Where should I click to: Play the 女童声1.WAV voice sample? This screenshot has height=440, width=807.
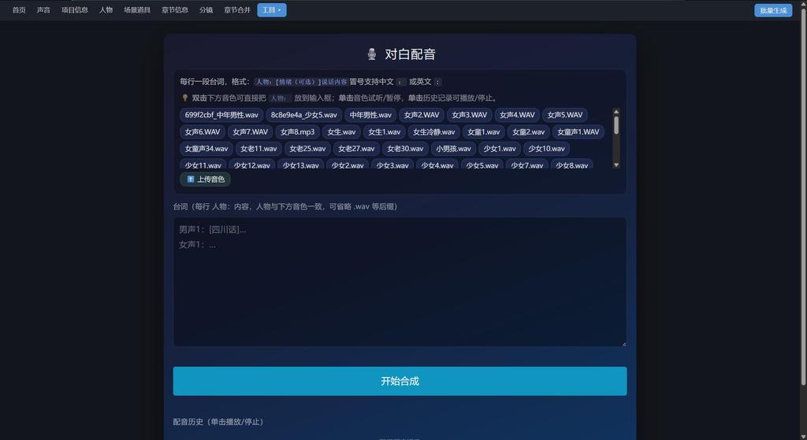coord(578,132)
